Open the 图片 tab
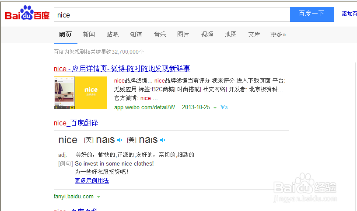Screen dimensions: 357x211 (x=183, y=35)
